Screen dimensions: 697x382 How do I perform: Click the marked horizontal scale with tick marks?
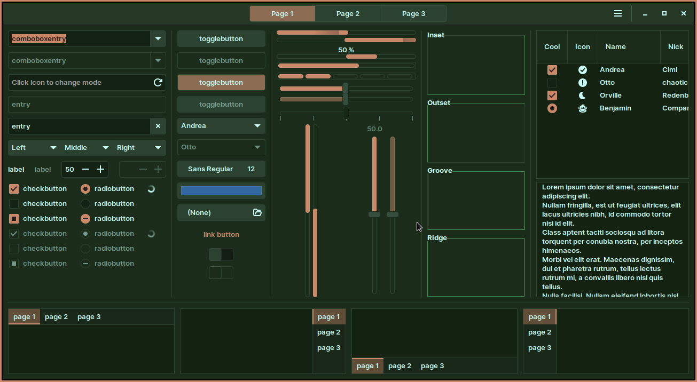346,113
